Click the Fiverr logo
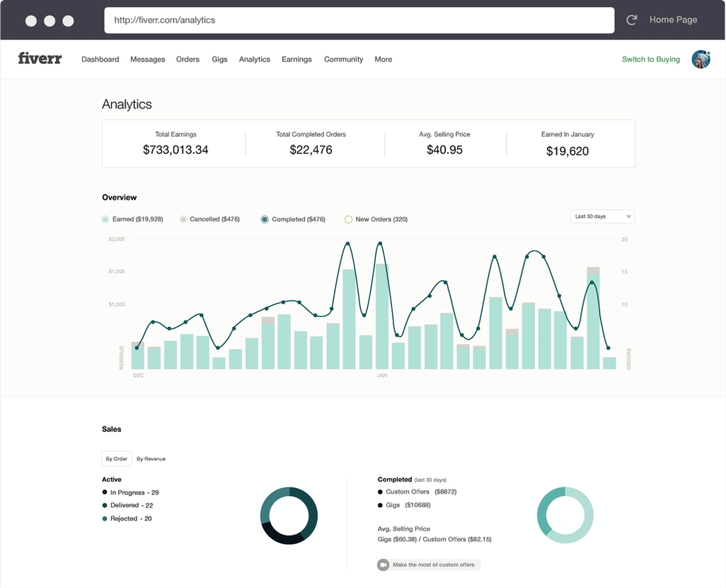The width and height of the screenshot is (726, 588). coord(40,59)
